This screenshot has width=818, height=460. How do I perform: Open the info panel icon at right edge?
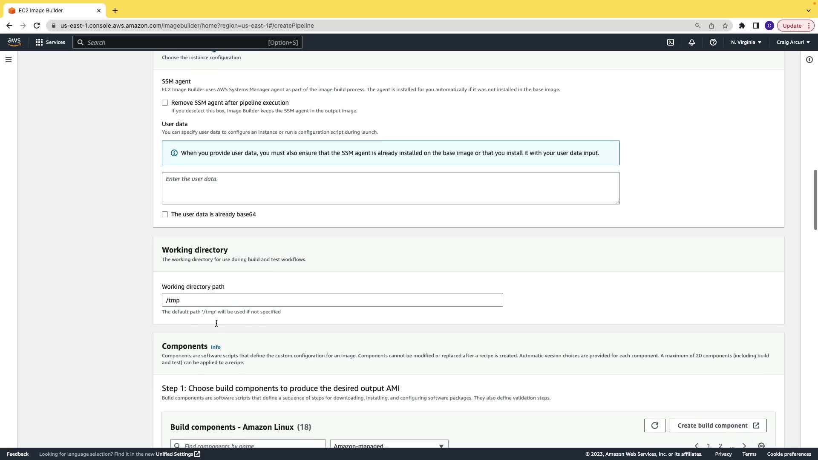point(809,60)
